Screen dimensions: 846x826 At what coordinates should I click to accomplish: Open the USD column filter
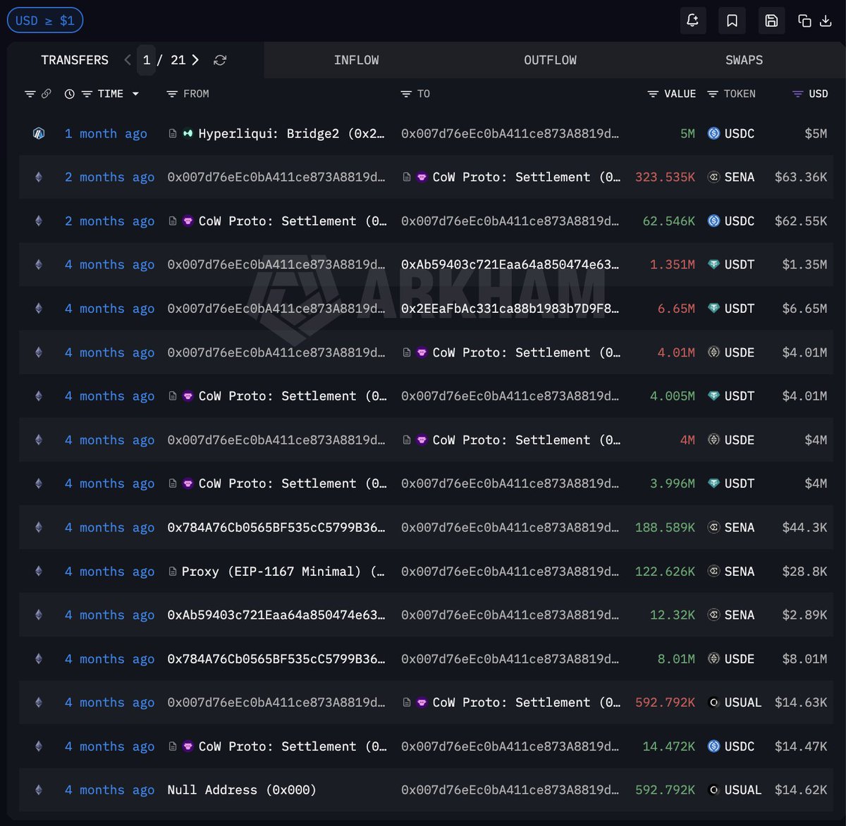tap(797, 94)
